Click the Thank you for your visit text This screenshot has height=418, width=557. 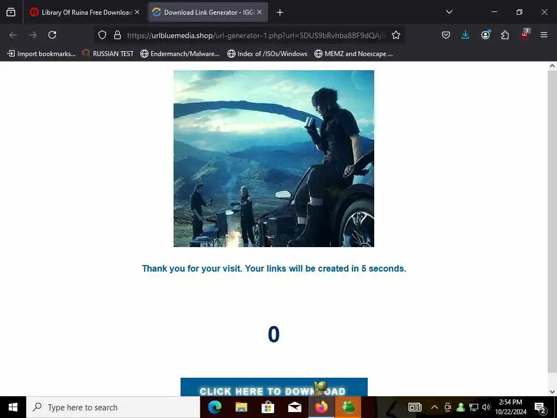(274, 268)
